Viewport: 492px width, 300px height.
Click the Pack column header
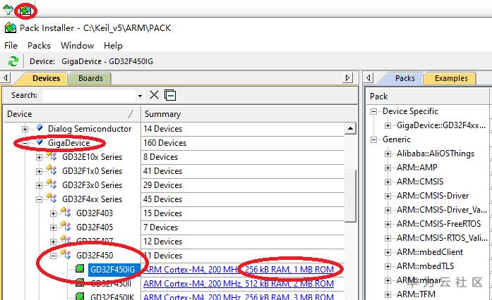tap(427, 96)
